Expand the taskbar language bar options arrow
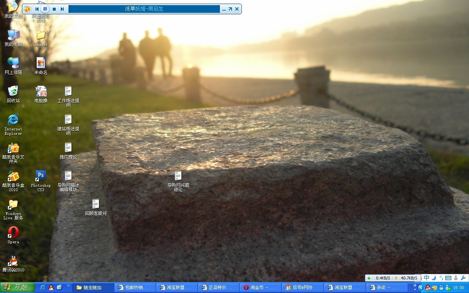 [415, 288]
